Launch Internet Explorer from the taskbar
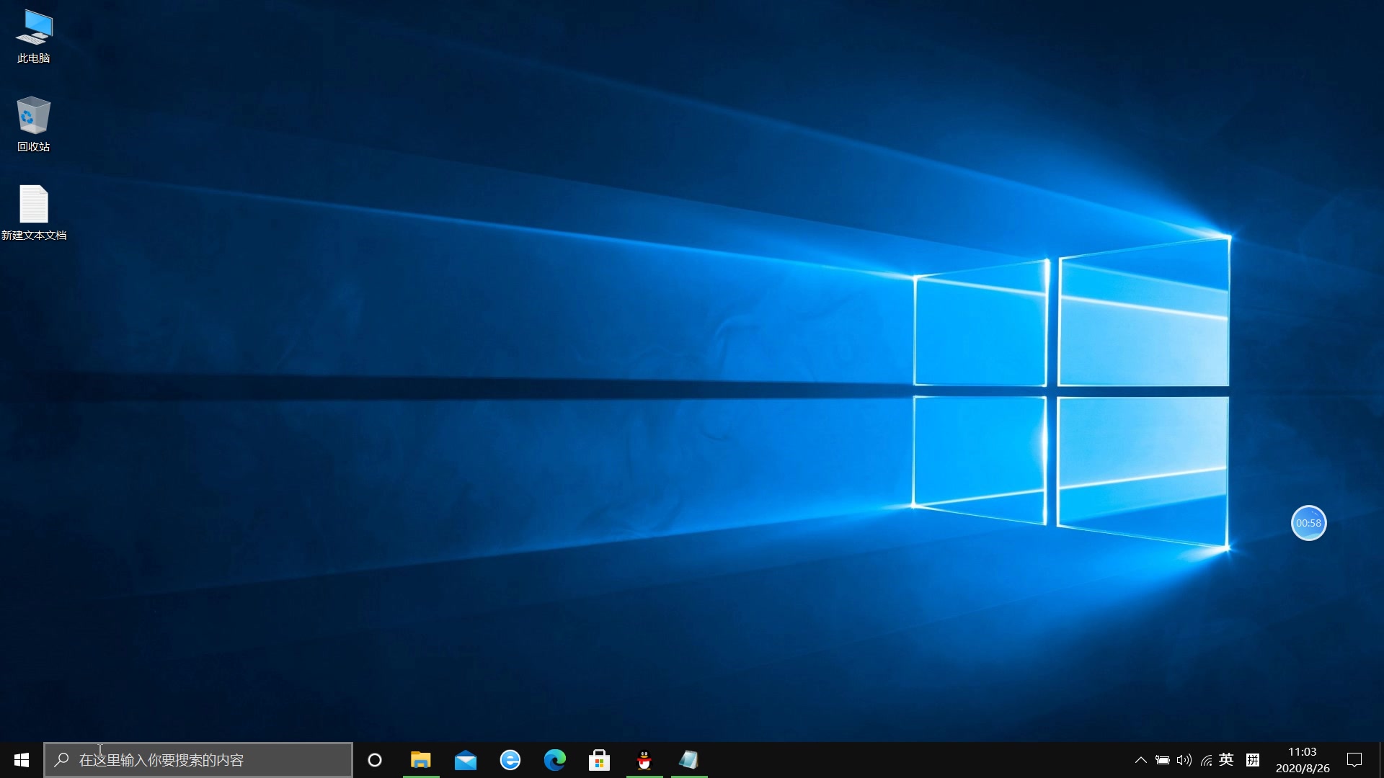1384x778 pixels. pyautogui.click(x=510, y=760)
